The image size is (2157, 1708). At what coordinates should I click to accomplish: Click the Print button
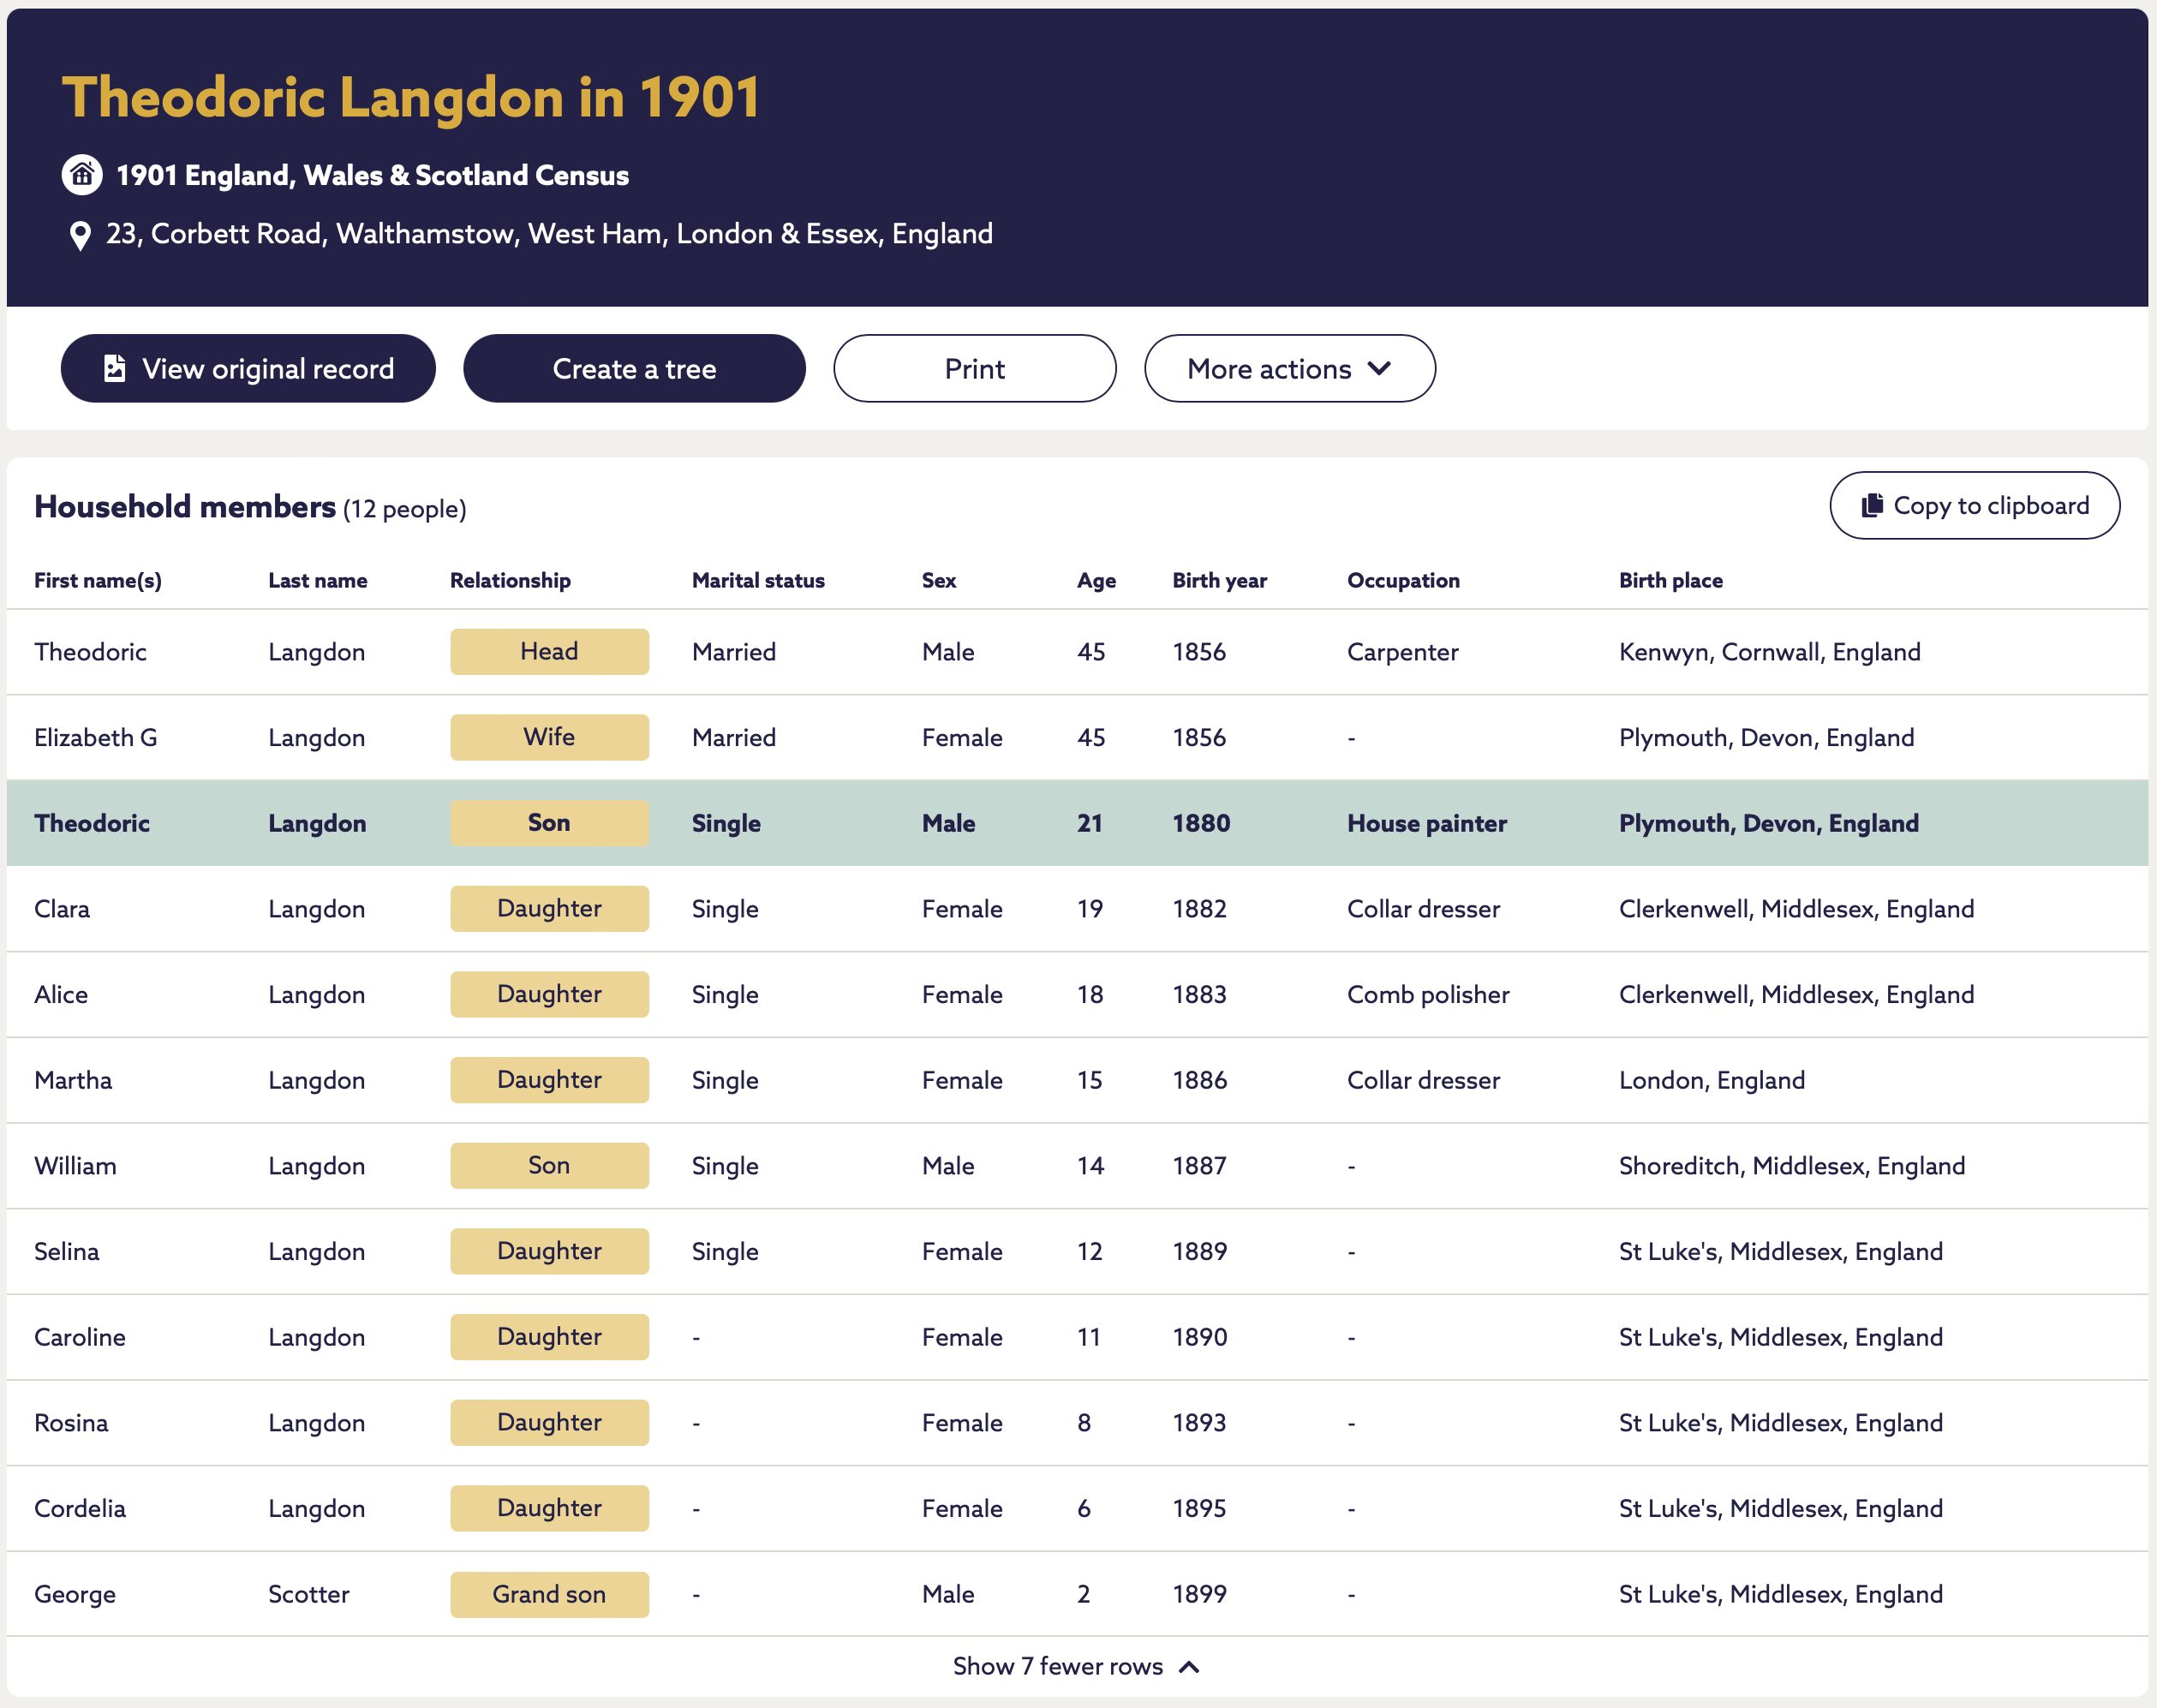point(974,369)
